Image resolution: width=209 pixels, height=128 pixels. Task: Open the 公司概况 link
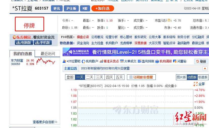pyautogui.click(x=97, y=37)
